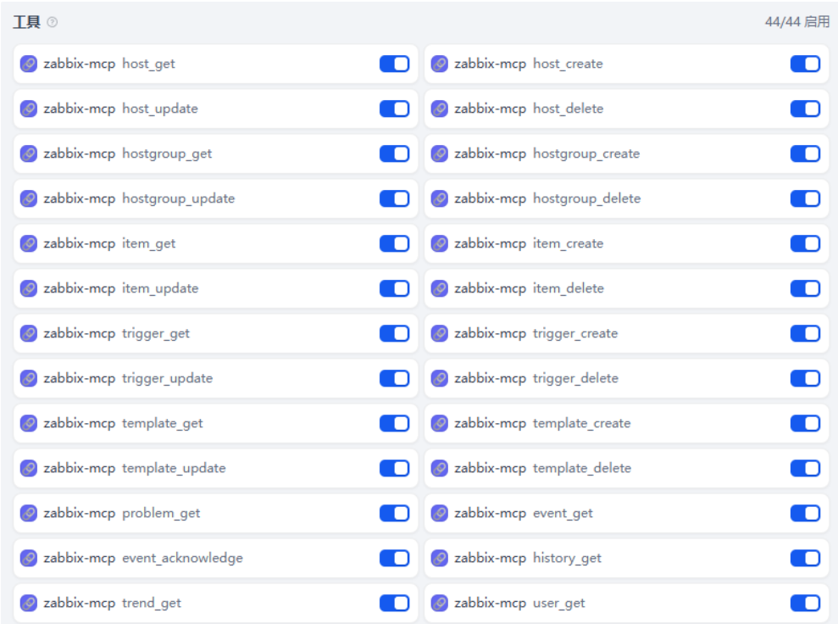Turn off template_delete switch
The height and width of the screenshot is (624, 838).
(806, 468)
